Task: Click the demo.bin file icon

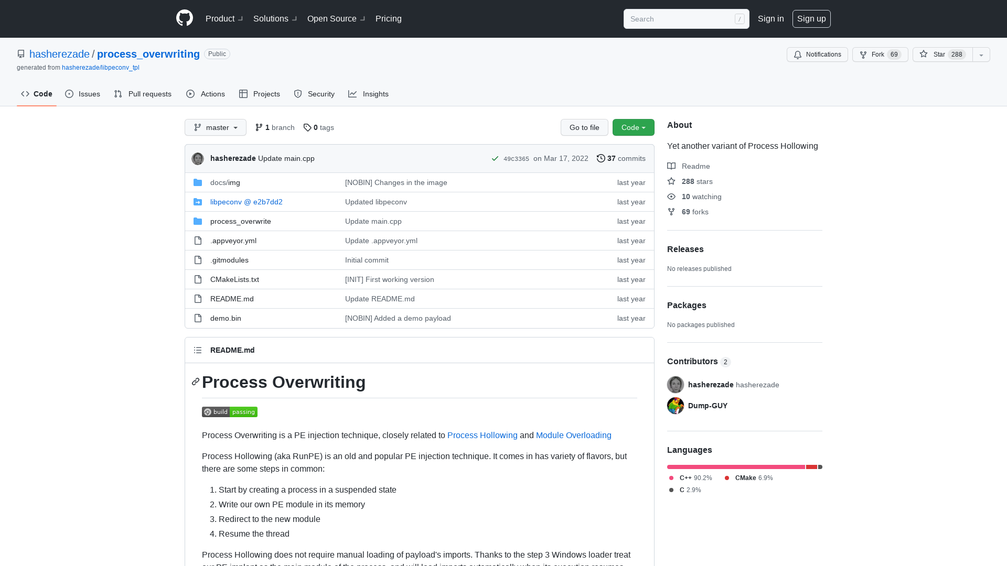Action: point(198,318)
